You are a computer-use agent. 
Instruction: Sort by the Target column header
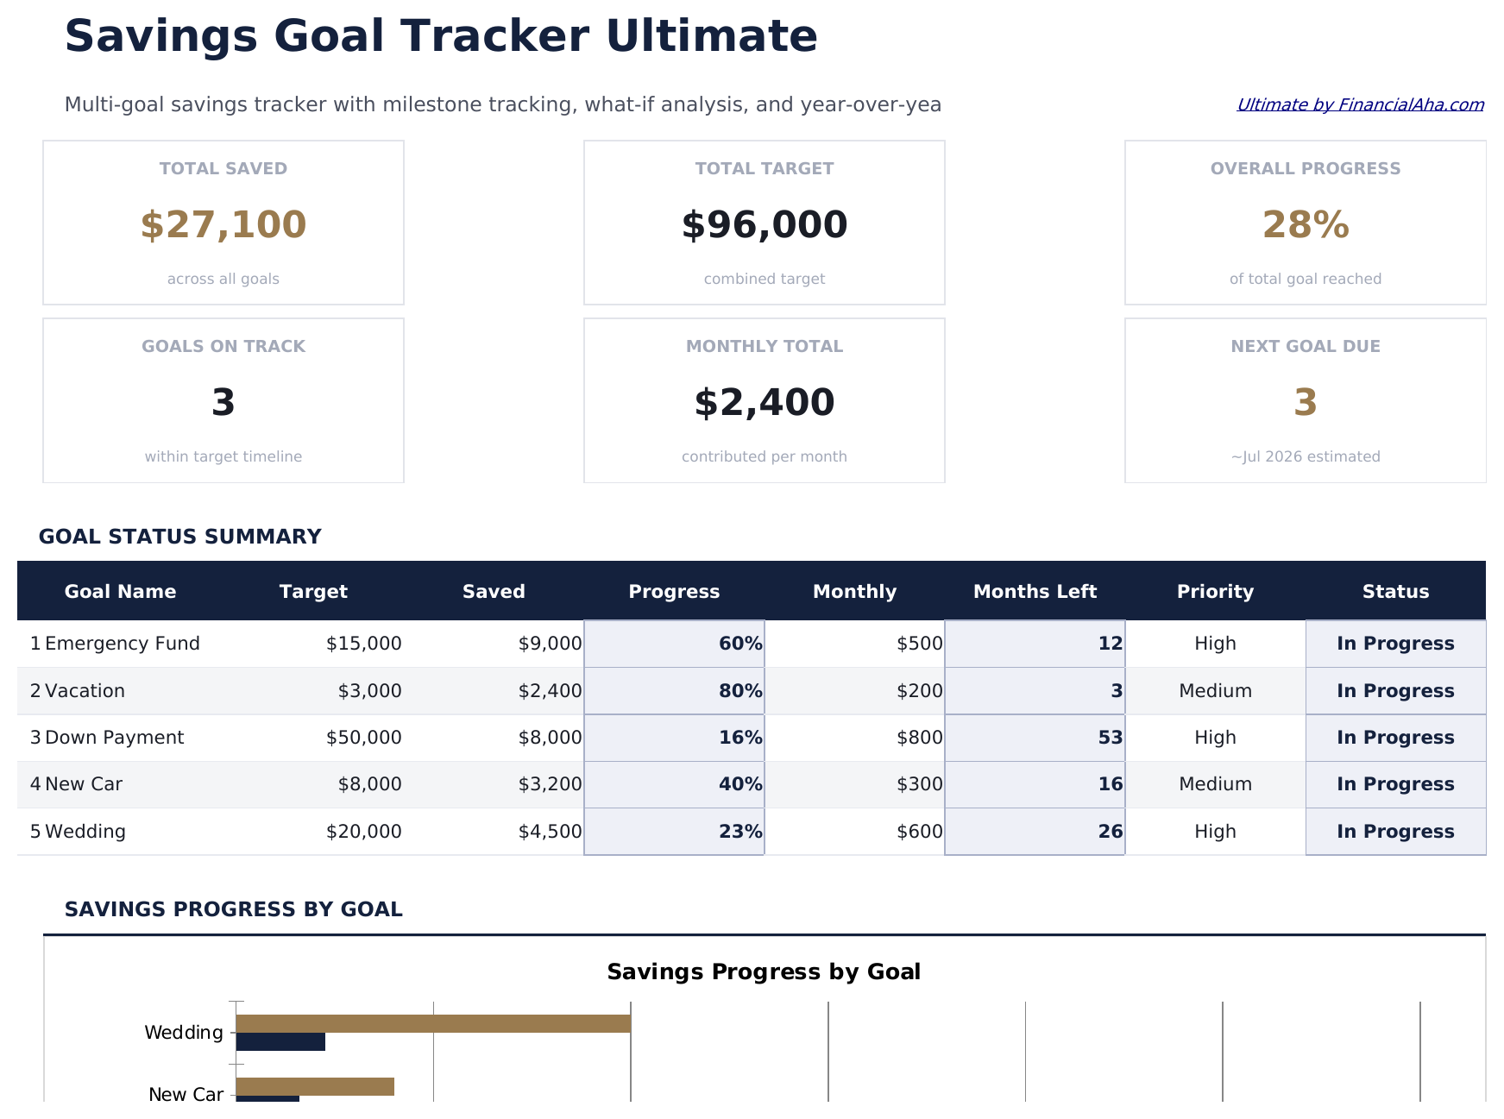click(312, 591)
